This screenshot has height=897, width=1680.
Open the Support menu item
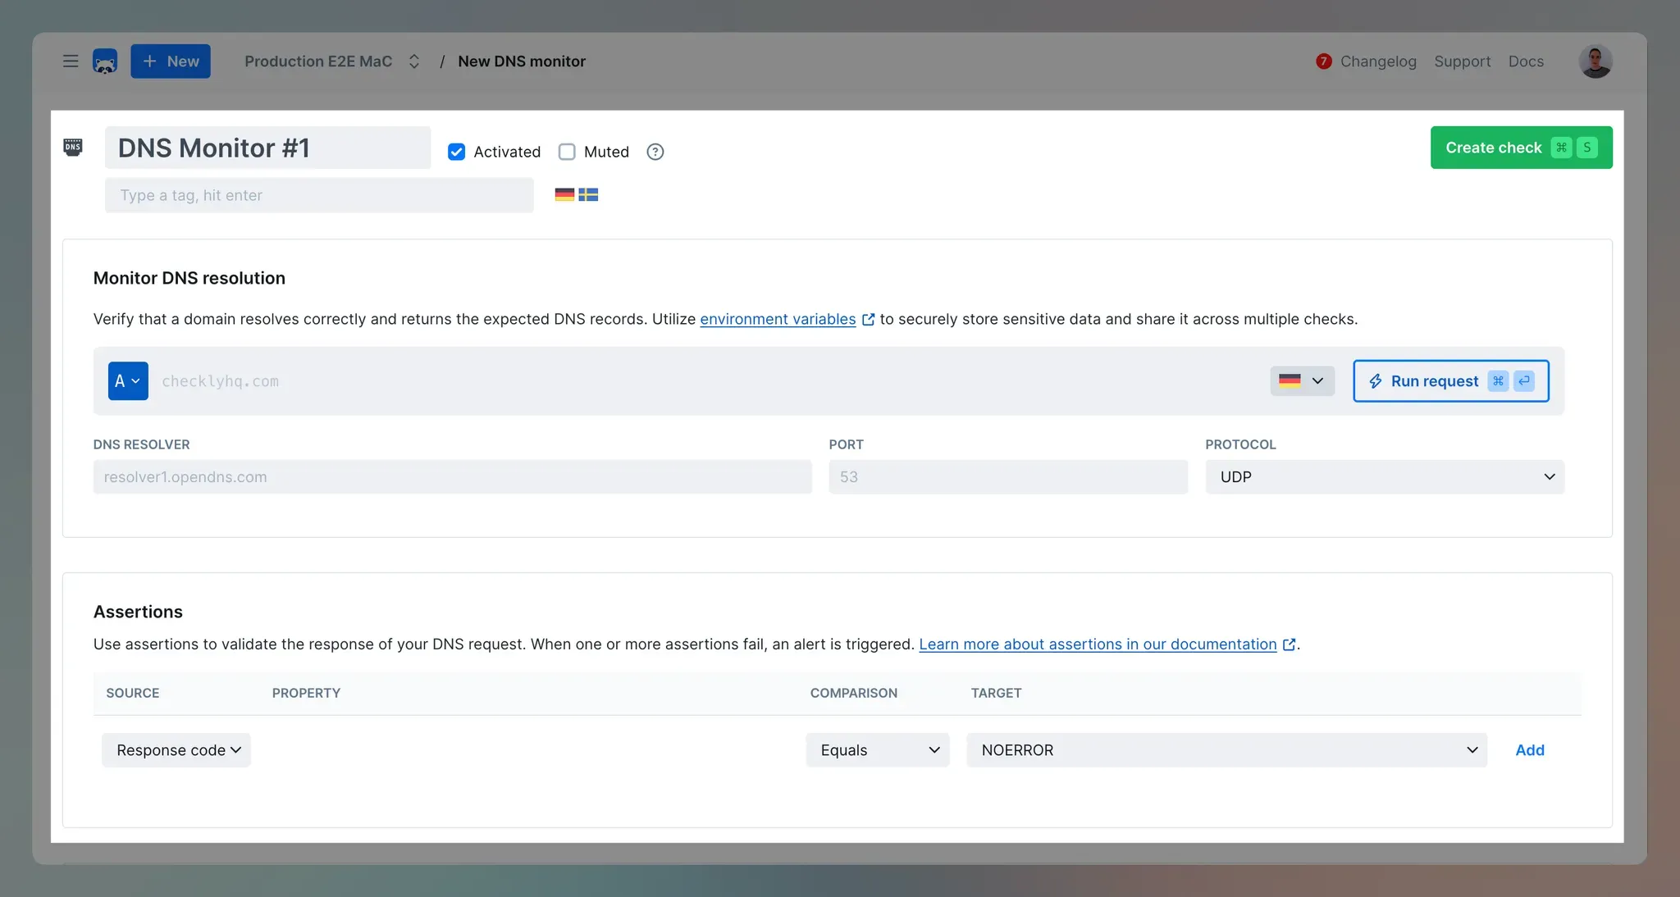coord(1462,61)
